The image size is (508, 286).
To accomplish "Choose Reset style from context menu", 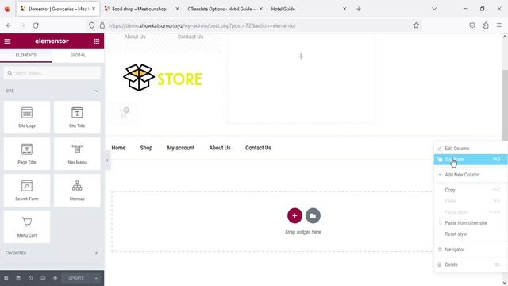I will tap(471, 234).
